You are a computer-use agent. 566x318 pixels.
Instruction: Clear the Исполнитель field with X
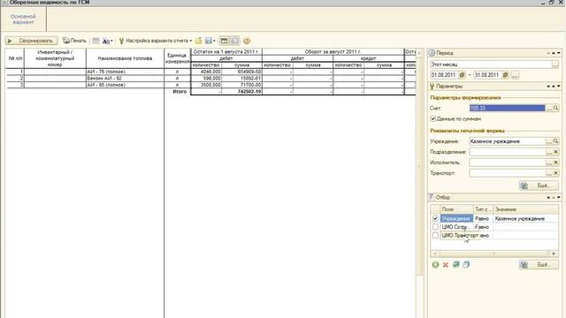556,163
